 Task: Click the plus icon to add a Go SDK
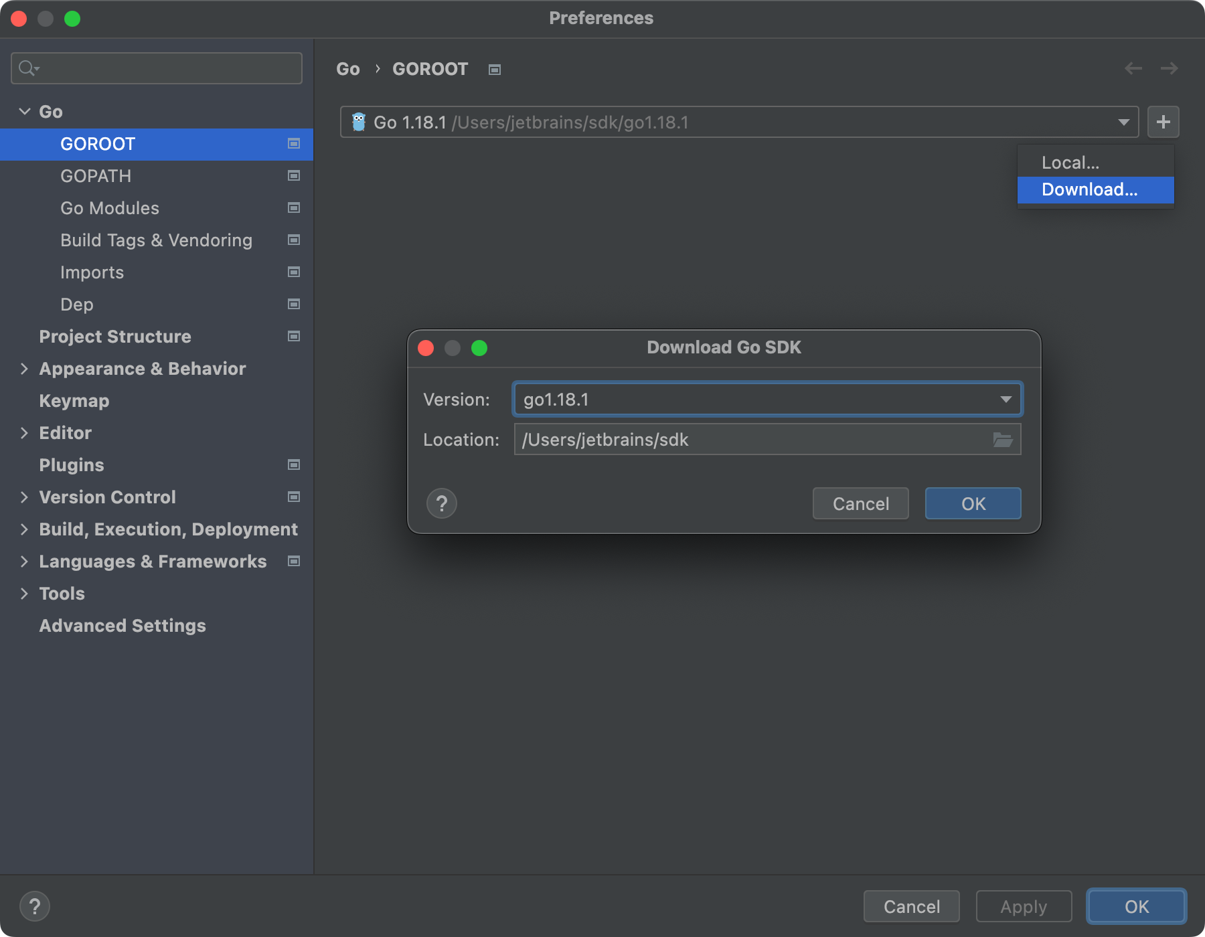[1163, 122]
